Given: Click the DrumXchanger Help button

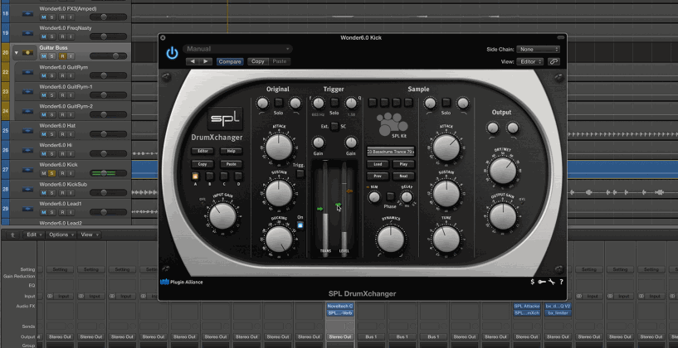Looking at the screenshot, I should coord(231,151).
